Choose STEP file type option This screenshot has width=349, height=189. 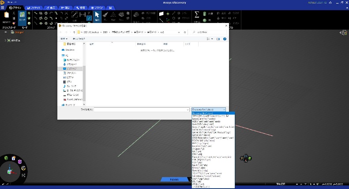(213, 179)
